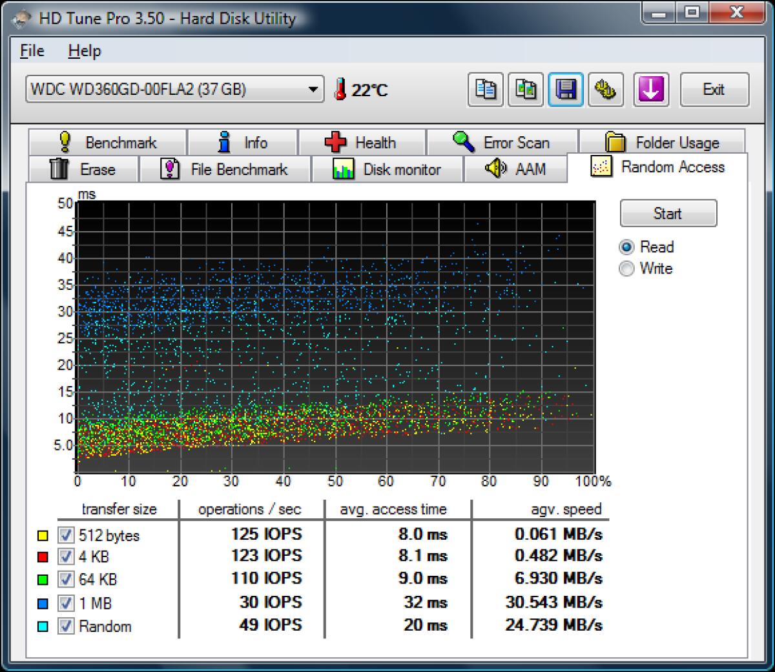Uncheck the 1 MB transfer size
Viewport: 775px width, 672px height.
[x=65, y=603]
